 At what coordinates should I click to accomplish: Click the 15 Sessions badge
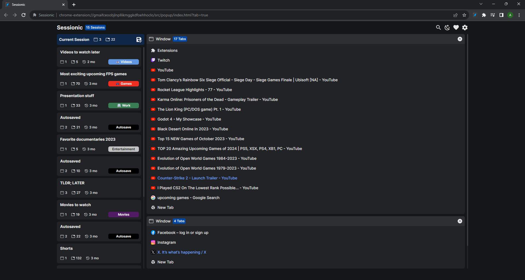(95, 28)
